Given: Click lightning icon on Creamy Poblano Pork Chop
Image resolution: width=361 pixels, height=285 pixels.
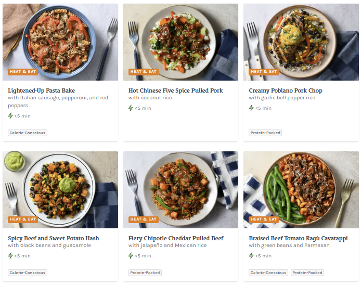Looking at the screenshot, I should (x=251, y=108).
